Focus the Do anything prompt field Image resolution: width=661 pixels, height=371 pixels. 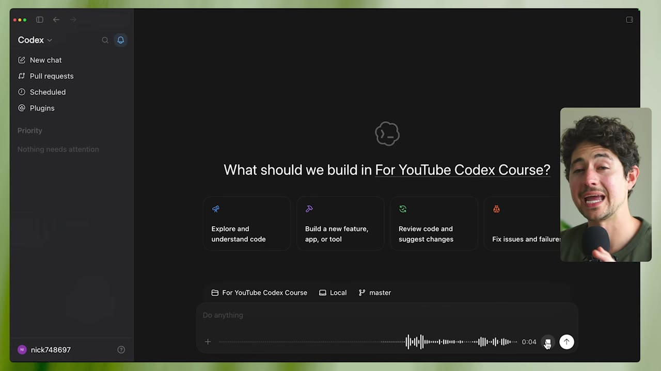[387, 315]
